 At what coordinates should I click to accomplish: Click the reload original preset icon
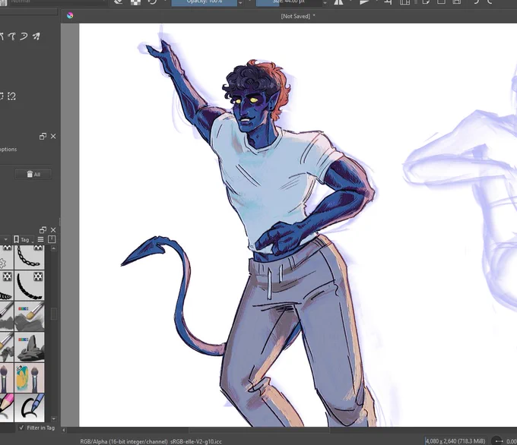tap(152, 2)
